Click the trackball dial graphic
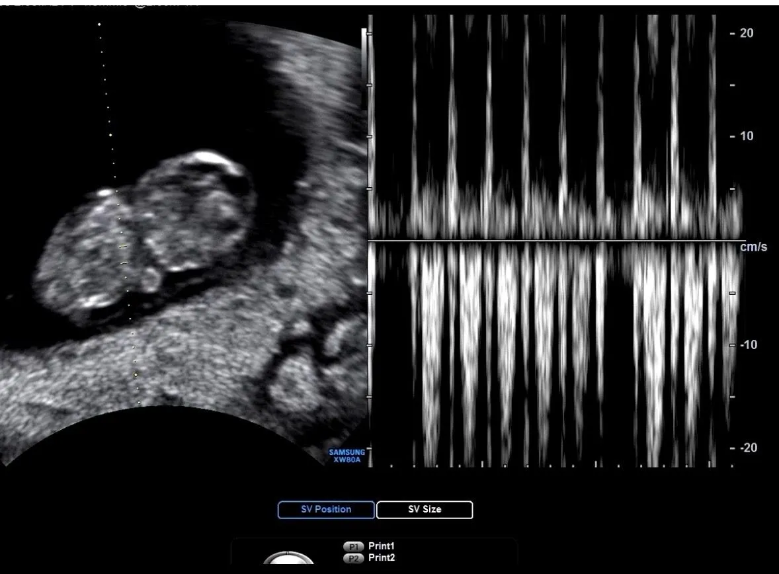 coord(288,557)
